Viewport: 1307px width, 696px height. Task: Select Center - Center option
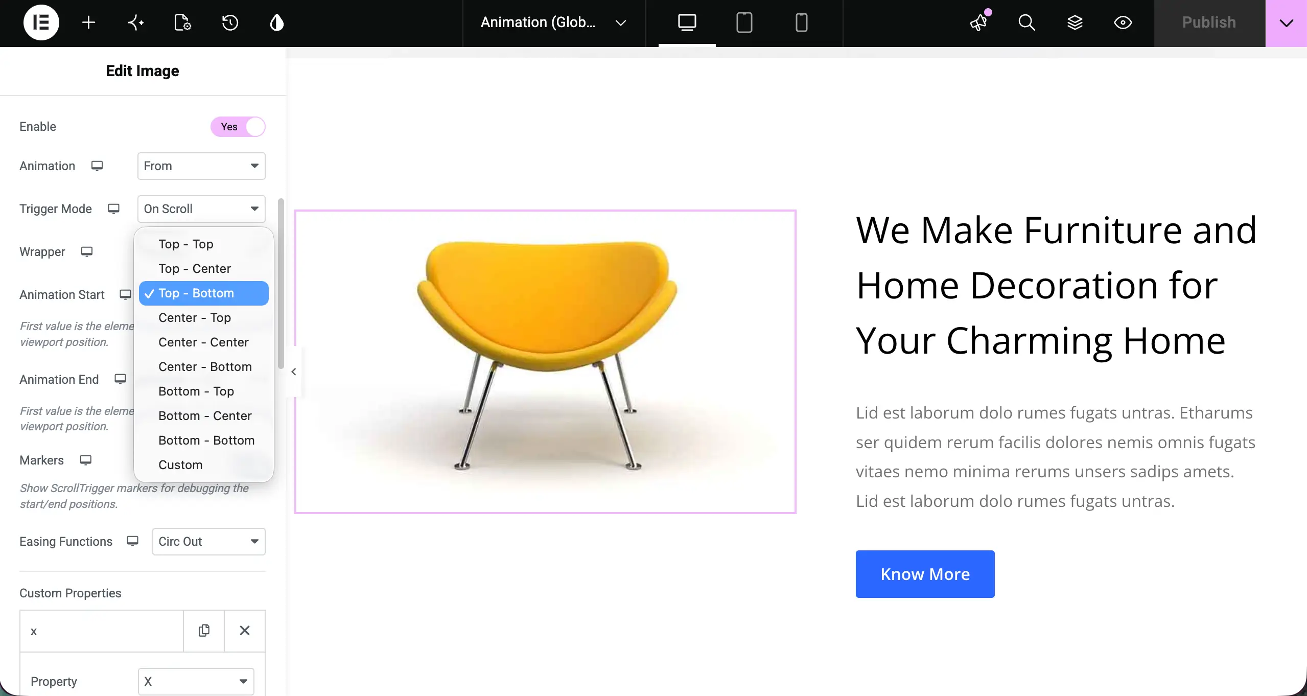point(203,342)
